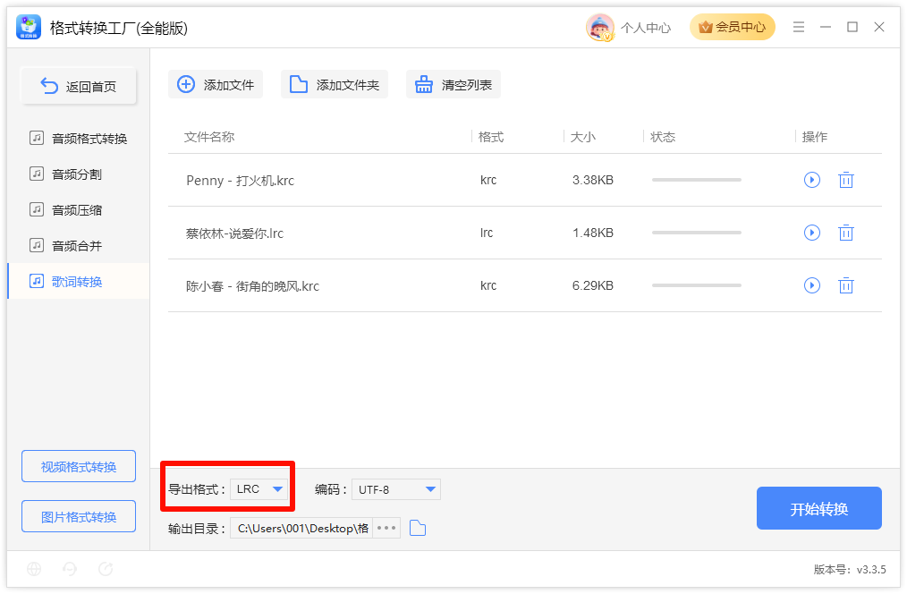Select file name 陈小春 - 街角的晚风.krc

pos(252,285)
